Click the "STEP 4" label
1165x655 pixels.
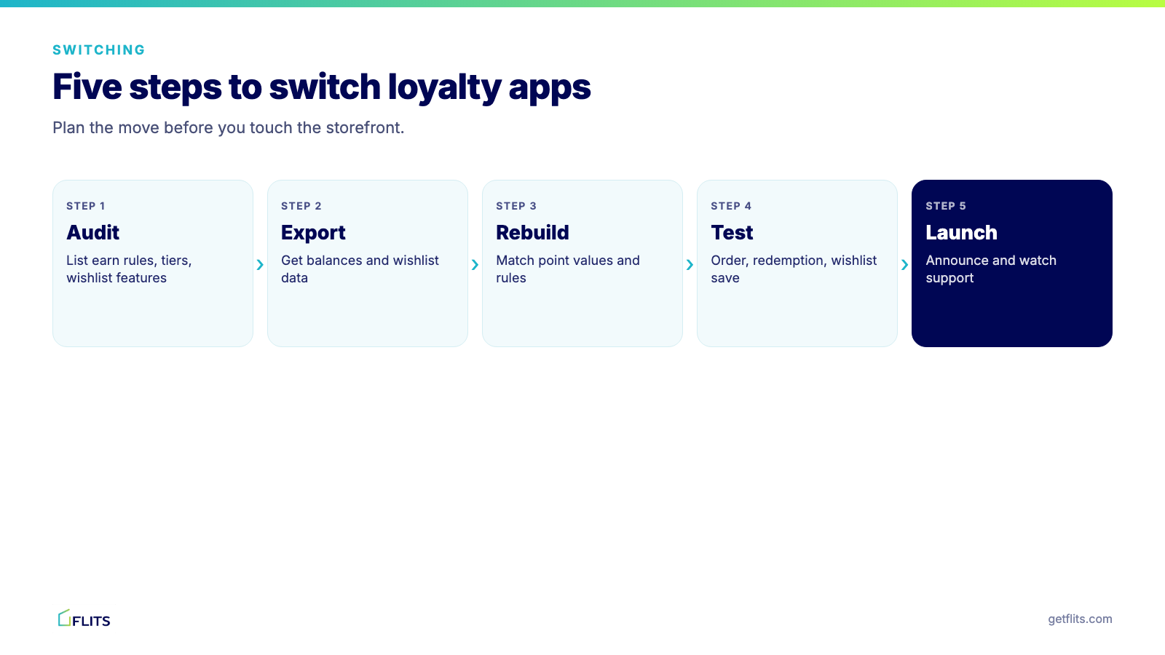pos(731,206)
